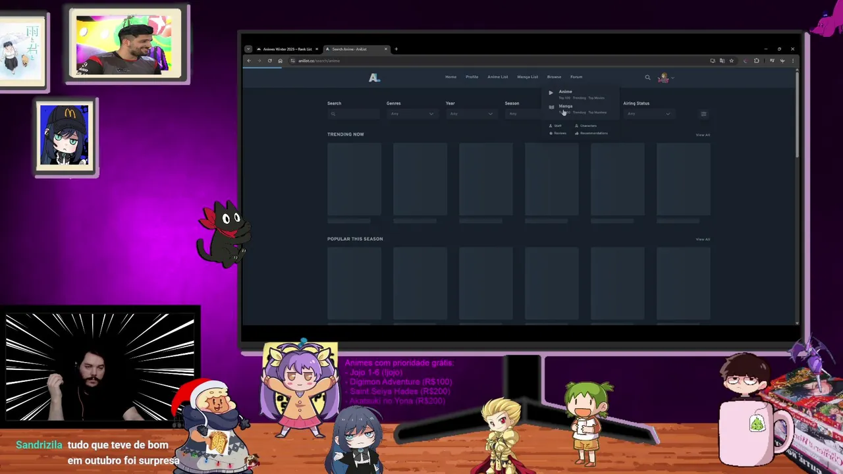Open Top Manhwa in the Browse menu
This screenshot has width=843, height=474.
597,113
